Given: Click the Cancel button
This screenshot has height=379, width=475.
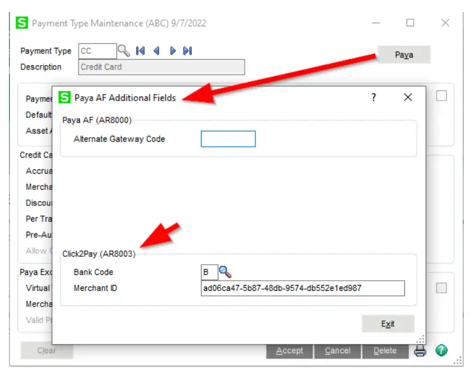Looking at the screenshot, I should pyautogui.click(x=338, y=351).
